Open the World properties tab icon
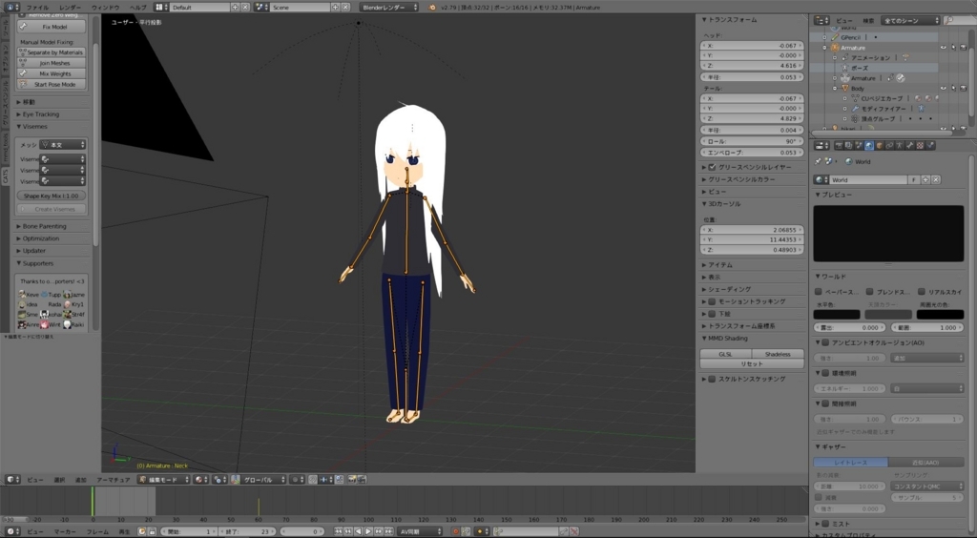The width and height of the screenshot is (977, 538). click(x=867, y=146)
